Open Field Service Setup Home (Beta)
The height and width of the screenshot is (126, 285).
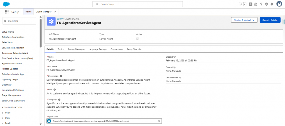[x=17, y=58]
